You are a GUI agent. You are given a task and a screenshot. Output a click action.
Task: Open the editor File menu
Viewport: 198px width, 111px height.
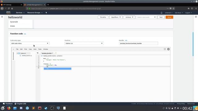pyautogui.click(x=17, y=49)
